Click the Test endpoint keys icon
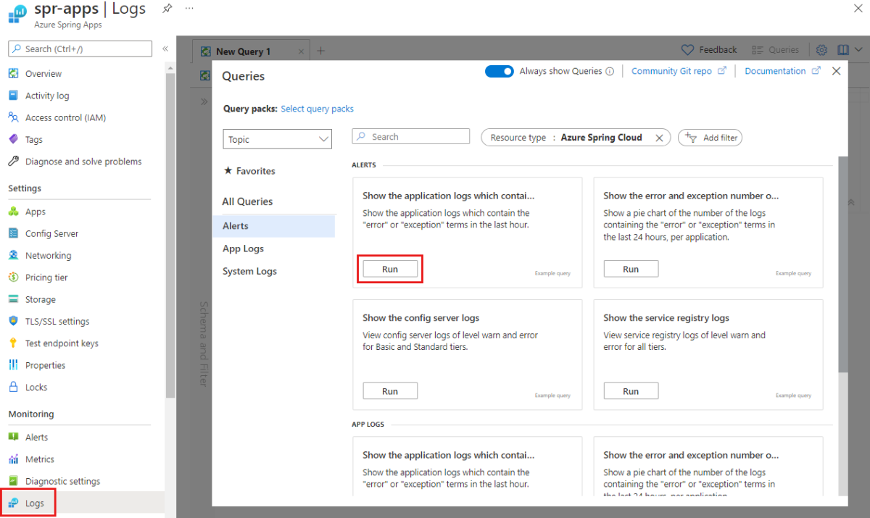870x518 pixels. [x=13, y=343]
